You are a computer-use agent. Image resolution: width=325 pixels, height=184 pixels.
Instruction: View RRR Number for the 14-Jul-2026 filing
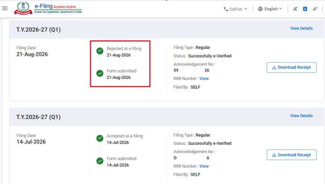tap(204, 166)
